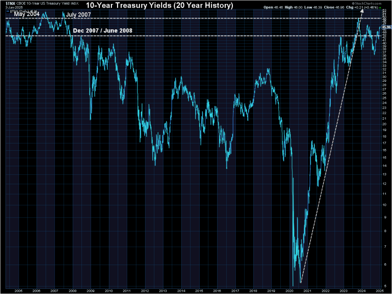
Task: Click the 2007 label on the x-axis
Action: (54, 291)
